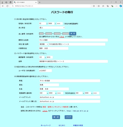Click the 電話番号(通常時) first field 080
Screen dimensions: 123x127
tap(43, 93)
